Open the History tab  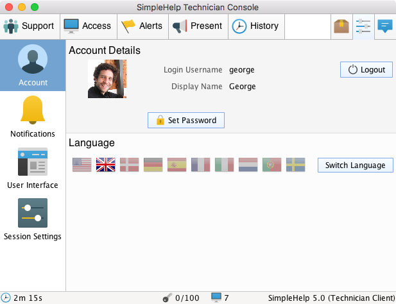pos(256,26)
